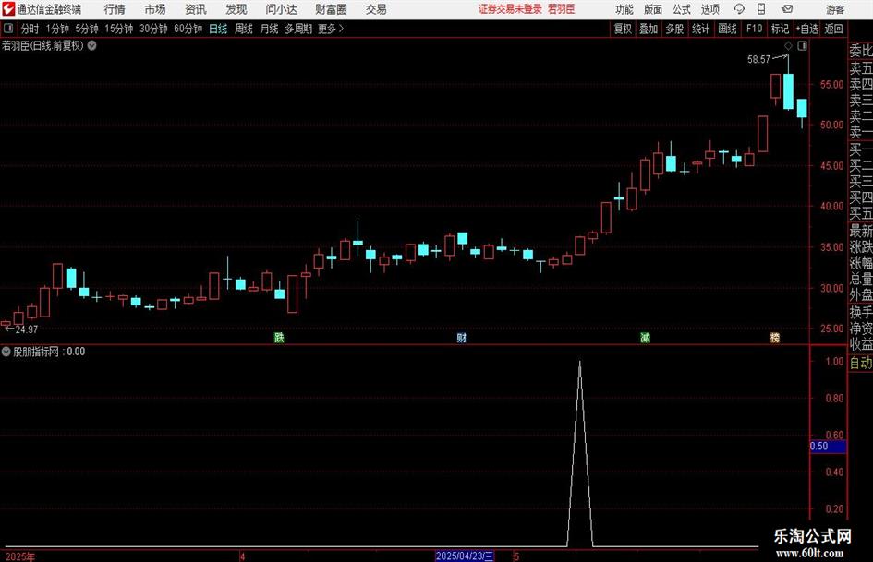Open the 财富圈 menu
Viewport: 873px width, 562px height.
[x=331, y=9]
